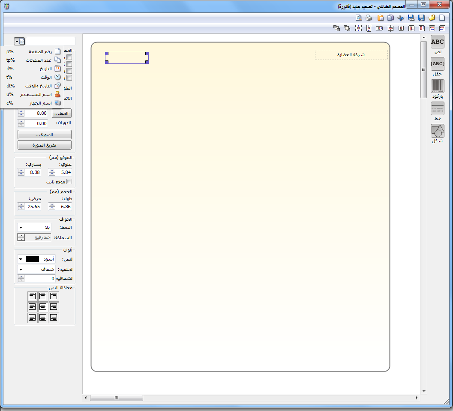Click the height طول value field 6.86
The image size is (453, 411).
[63, 207]
